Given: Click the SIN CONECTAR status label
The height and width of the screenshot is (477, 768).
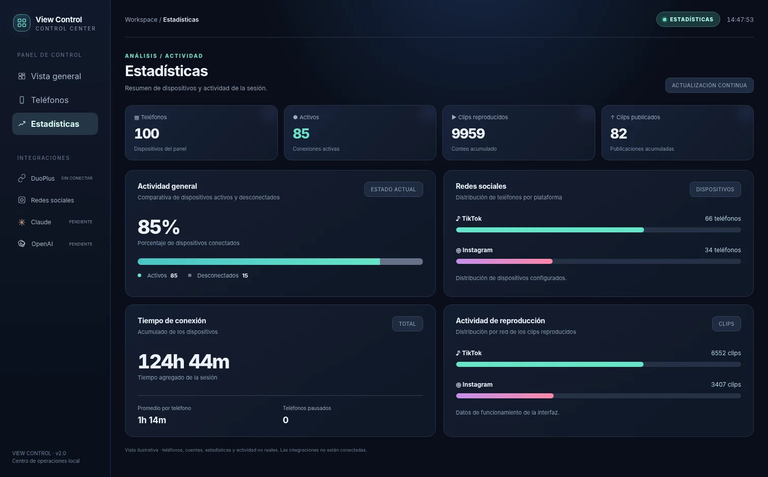Looking at the screenshot, I should 77,178.
